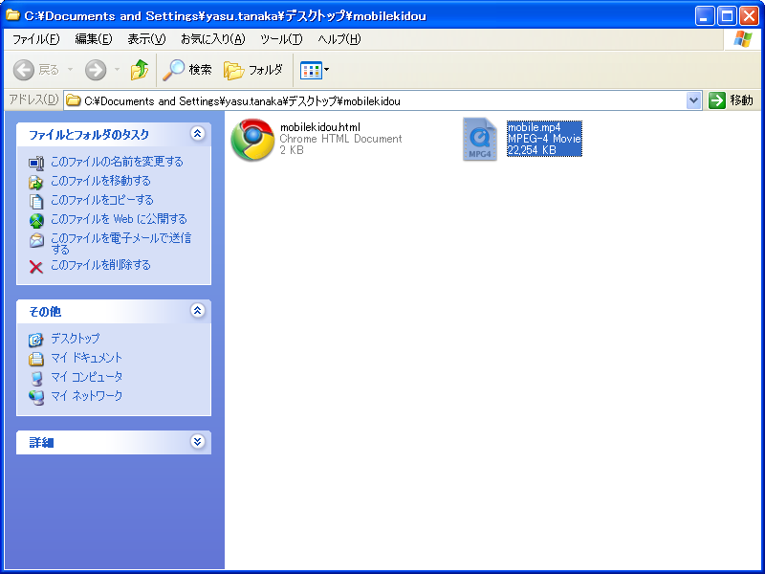Click このファイルを削除する link
This screenshot has height=574, width=765.
pos(100,265)
